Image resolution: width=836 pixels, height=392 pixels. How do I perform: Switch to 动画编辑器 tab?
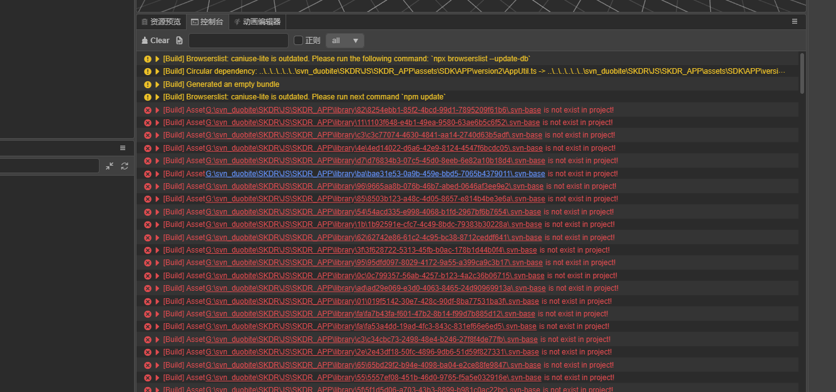257,21
